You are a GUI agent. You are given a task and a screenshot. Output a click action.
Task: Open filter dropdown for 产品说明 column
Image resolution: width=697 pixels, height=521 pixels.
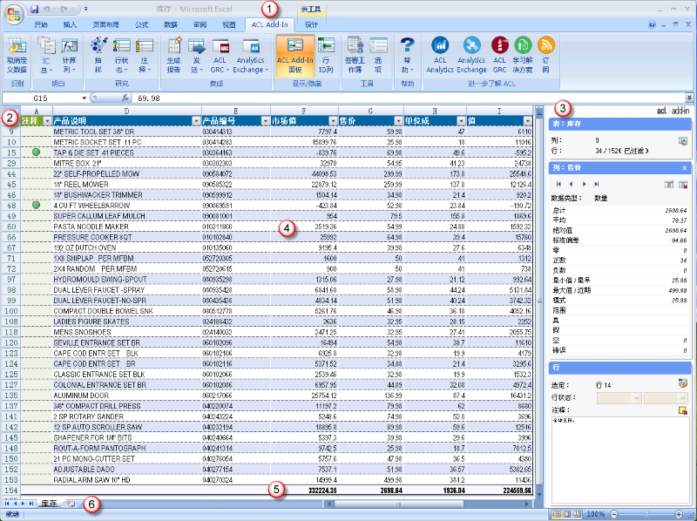point(194,121)
